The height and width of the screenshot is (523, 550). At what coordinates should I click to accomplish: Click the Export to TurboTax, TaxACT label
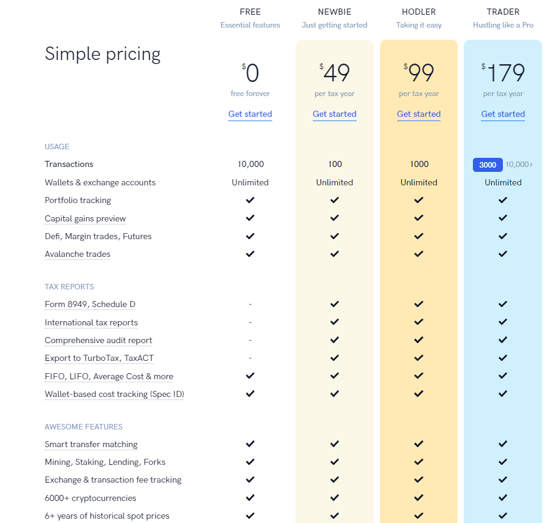(x=99, y=358)
